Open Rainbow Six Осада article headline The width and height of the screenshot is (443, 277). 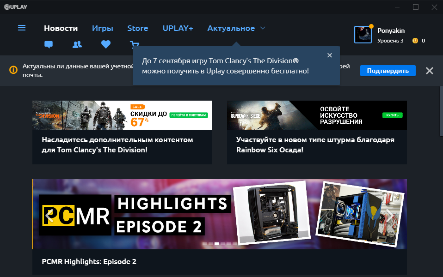[x=315, y=145]
